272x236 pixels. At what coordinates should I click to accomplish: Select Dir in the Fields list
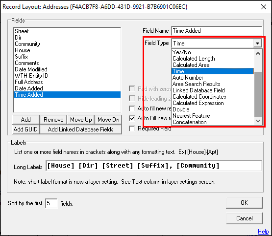[x=67, y=38]
